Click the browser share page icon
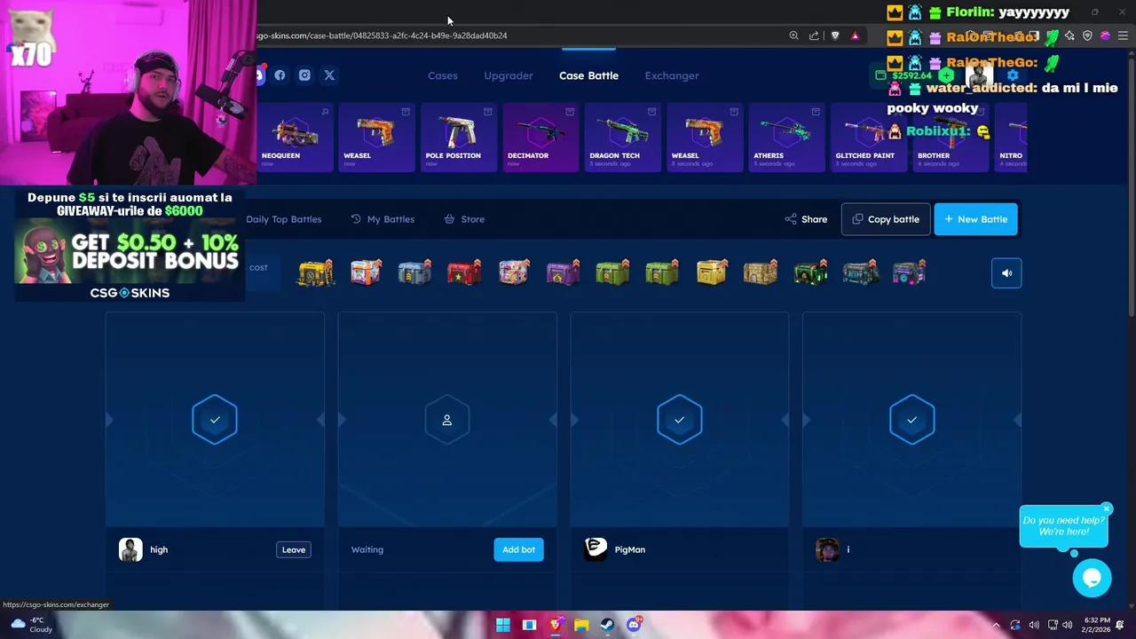The image size is (1136, 639). pos(814,35)
